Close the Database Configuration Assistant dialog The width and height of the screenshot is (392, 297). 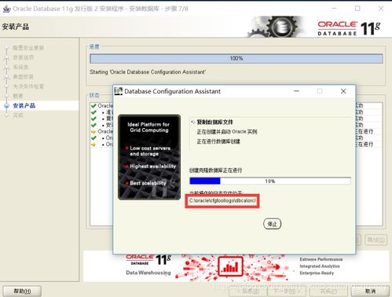pyautogui.click(x=343, y=91)
